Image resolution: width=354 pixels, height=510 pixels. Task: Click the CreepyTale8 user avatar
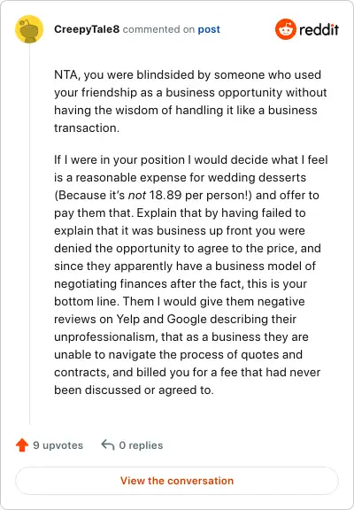click(x=29, y=29)
